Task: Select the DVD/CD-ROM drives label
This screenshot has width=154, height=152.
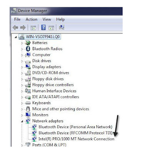Action: pos(51,73)
